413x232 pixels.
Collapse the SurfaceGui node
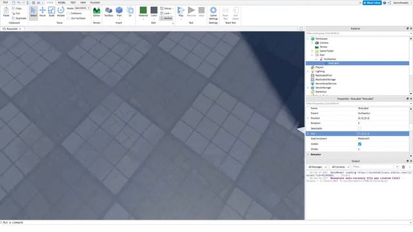pyautogui.click(x=316, y=59)
